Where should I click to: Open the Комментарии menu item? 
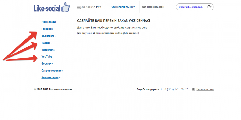pos(50,78)
